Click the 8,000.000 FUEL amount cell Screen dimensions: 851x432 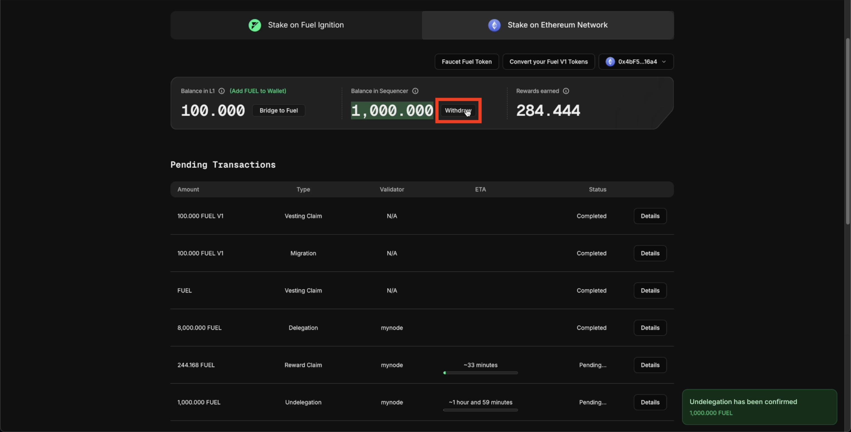[199, 328]
